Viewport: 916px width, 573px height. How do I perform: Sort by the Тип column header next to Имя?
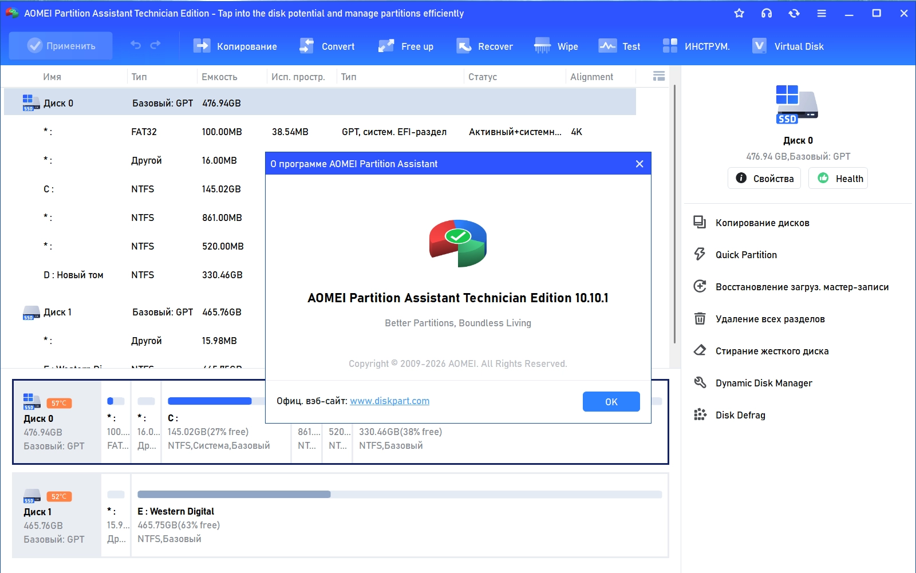point(139,77)
